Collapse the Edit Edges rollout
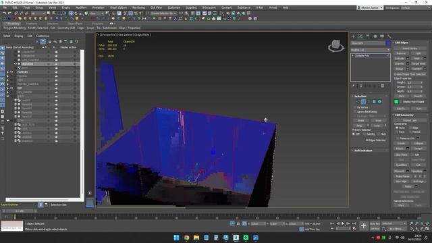This screenshot has width=432, height=243. [x=402, y=43]
